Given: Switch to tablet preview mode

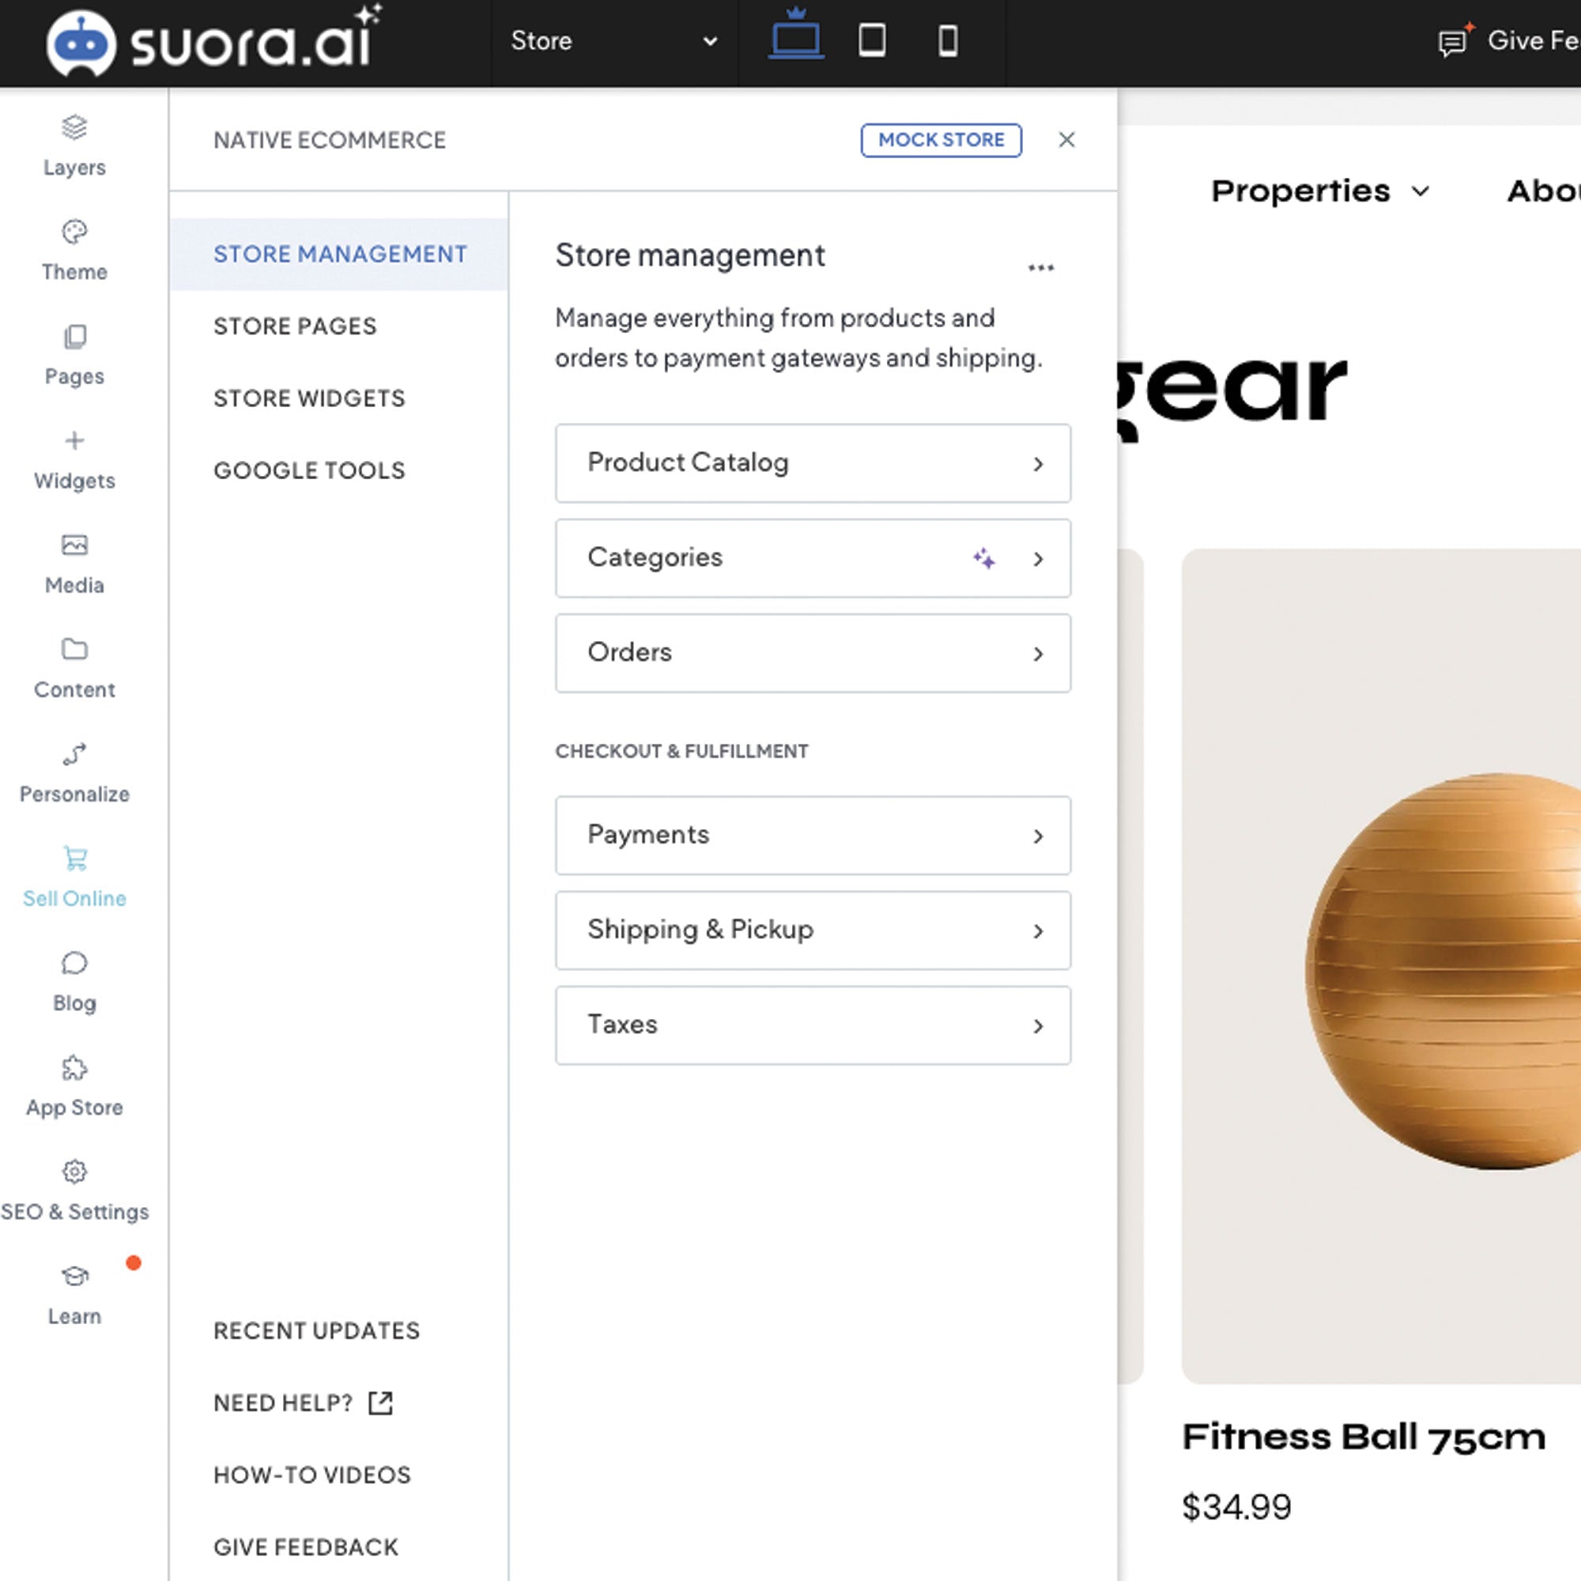Looking at the screenshot, I should pos(871,40).
